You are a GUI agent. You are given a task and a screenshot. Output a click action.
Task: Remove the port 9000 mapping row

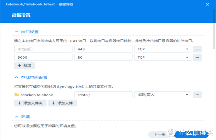tap(197, 57)
